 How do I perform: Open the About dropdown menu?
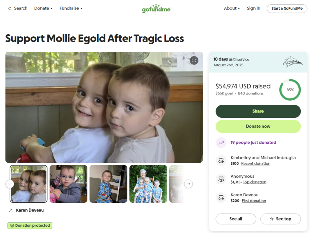tap(232, 8)
